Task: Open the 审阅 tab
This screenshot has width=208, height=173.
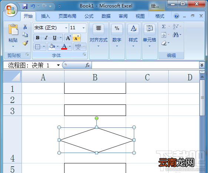Action: tap(123, 16)
